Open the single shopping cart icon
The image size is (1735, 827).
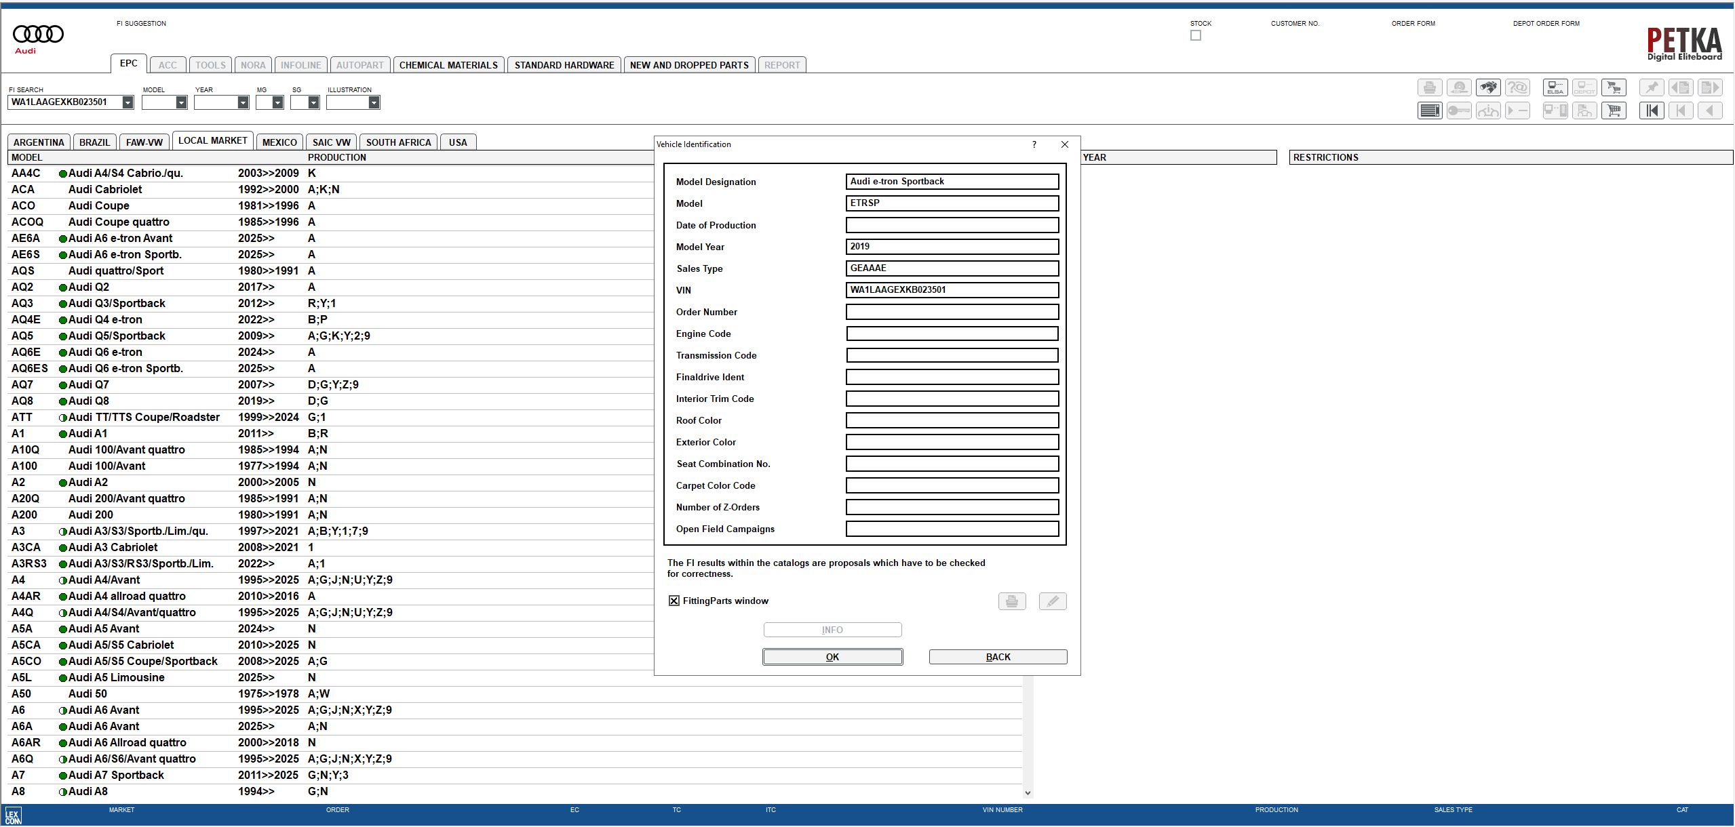click(1614, 110)
